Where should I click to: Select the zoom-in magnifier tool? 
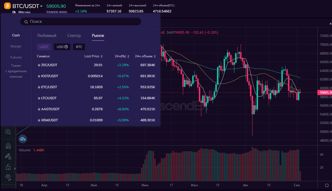coord(8,132)
